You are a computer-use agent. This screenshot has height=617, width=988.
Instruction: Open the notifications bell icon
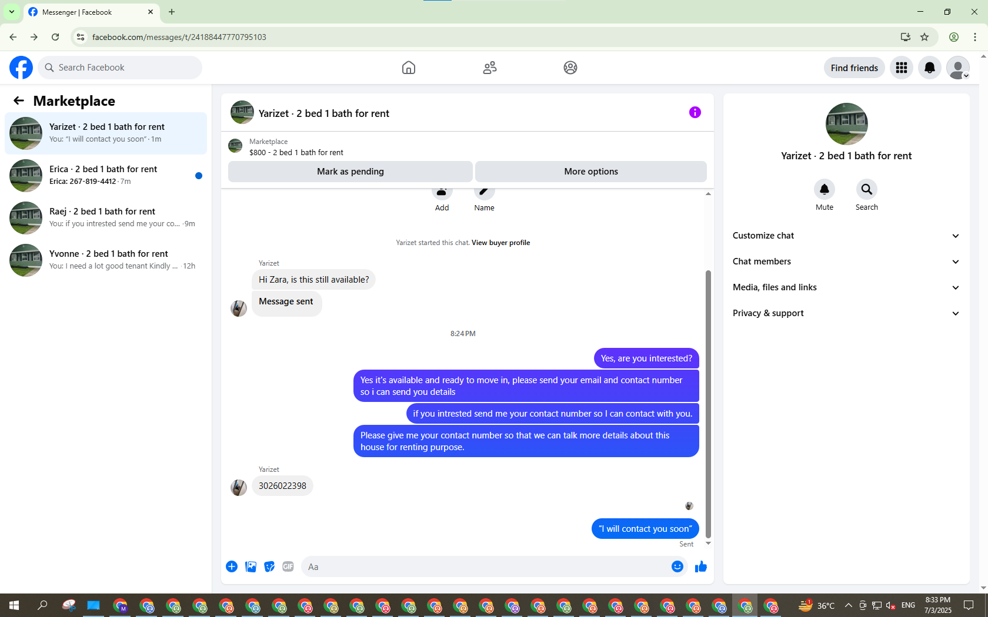click(930, 68)
